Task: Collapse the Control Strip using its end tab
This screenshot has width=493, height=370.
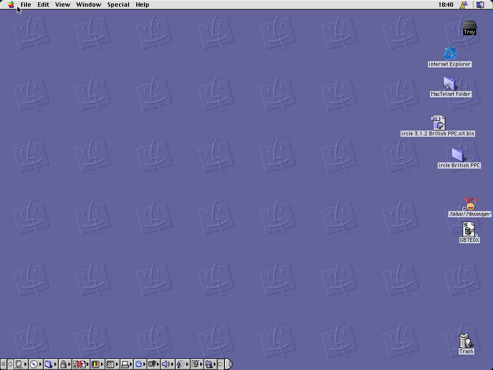Action: 229,364
